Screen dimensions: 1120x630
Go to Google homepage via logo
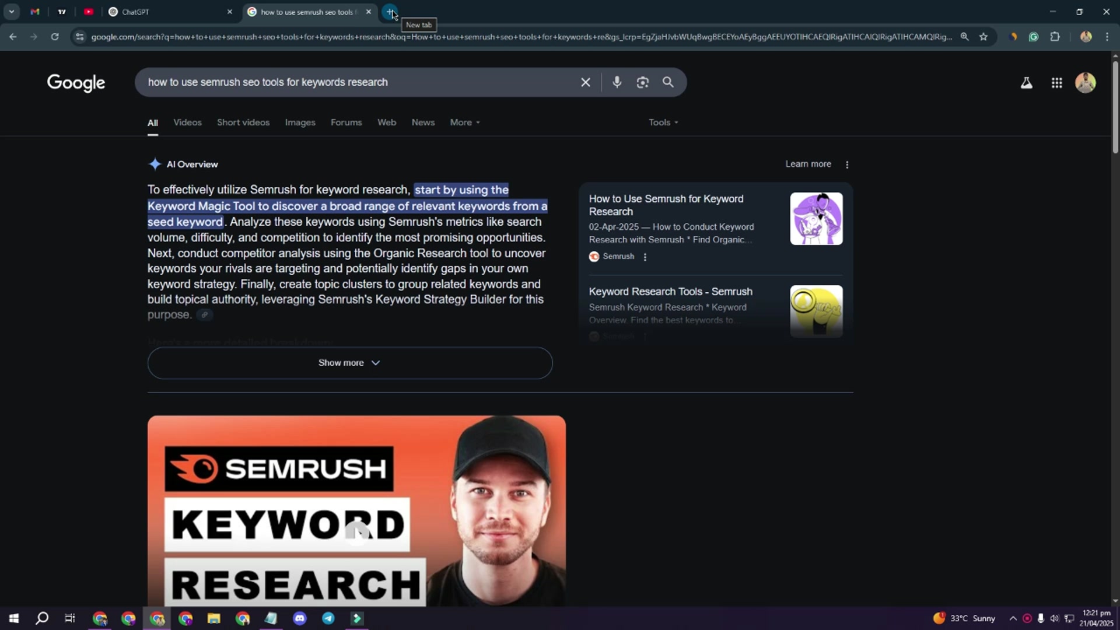(x=76, y=83)
